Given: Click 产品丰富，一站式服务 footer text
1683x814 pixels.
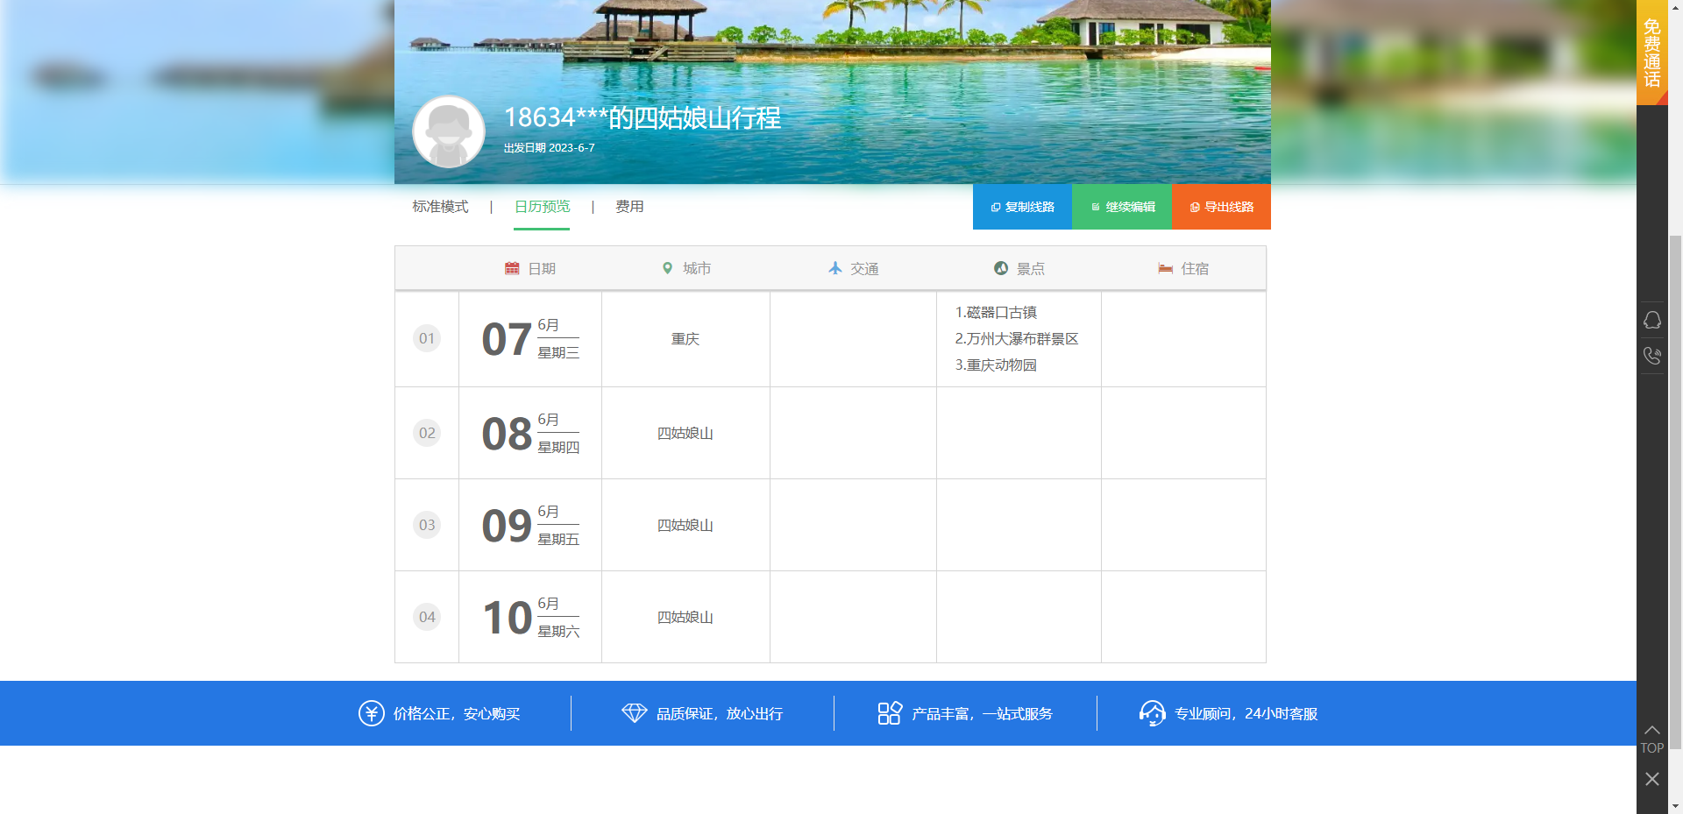Looking at the screenshot, I should pyautogui.click(x=982, y=714).
